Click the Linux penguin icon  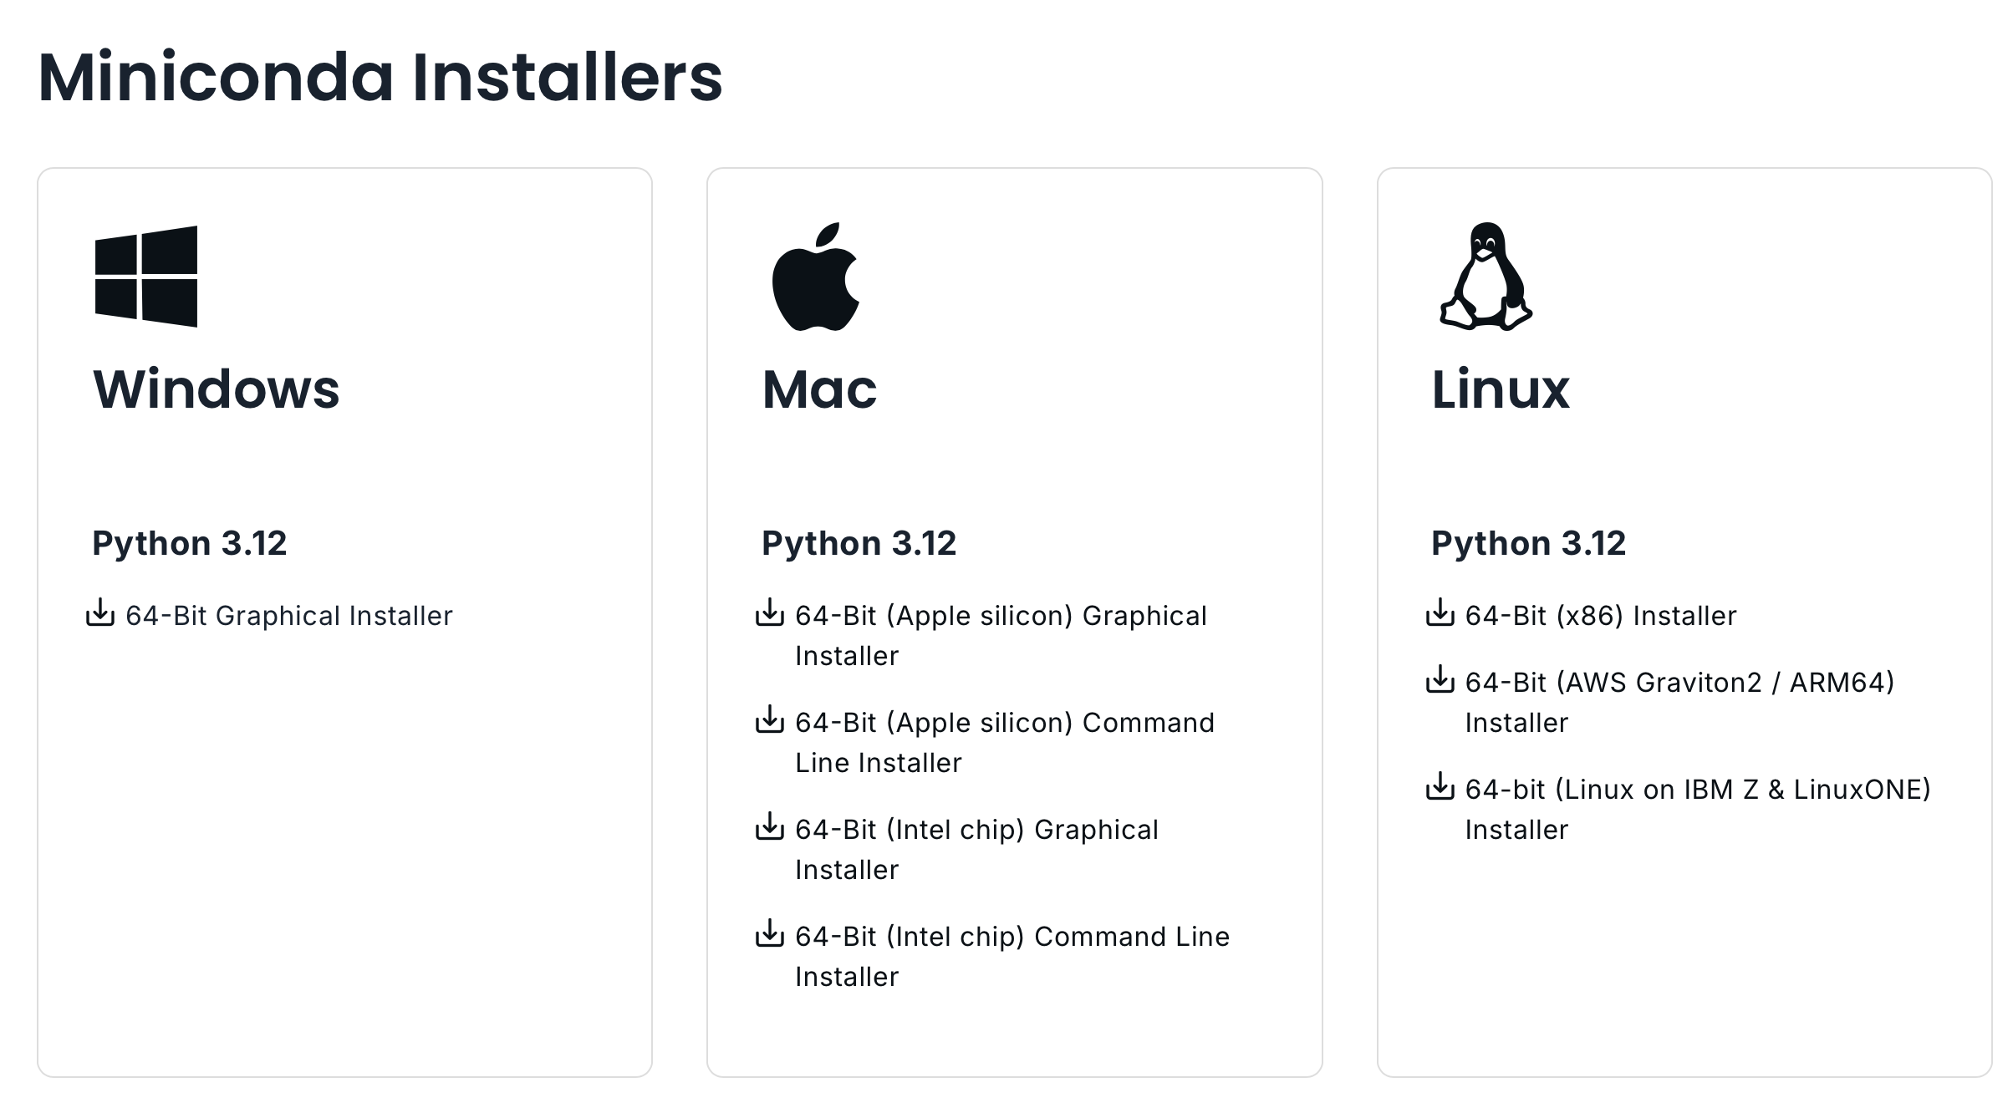point(1486,277)
